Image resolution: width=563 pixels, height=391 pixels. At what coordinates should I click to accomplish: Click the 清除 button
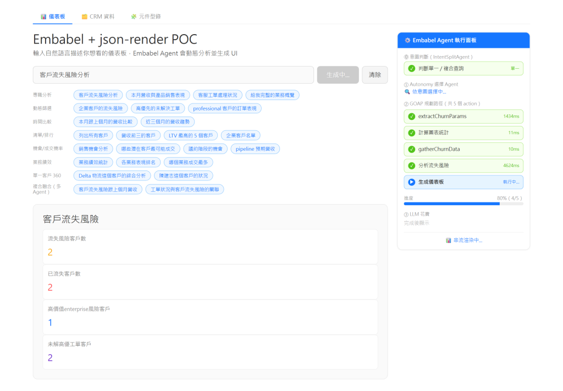click(x=375, y=75)
